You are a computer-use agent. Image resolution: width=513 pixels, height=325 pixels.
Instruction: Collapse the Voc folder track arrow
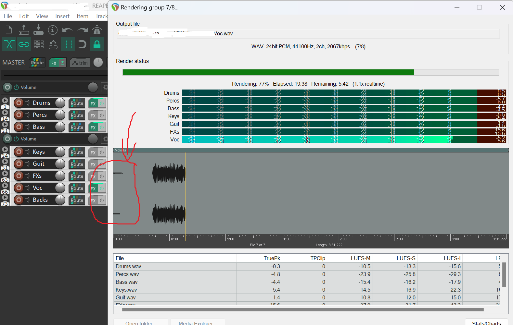(x=5, y=186)
